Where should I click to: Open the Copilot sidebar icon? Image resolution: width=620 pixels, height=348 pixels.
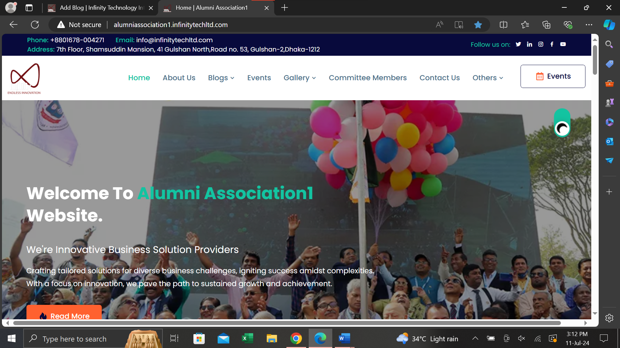[x=609, y=25]
